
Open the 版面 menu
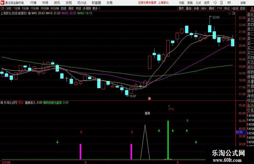[x=190, y=3]
